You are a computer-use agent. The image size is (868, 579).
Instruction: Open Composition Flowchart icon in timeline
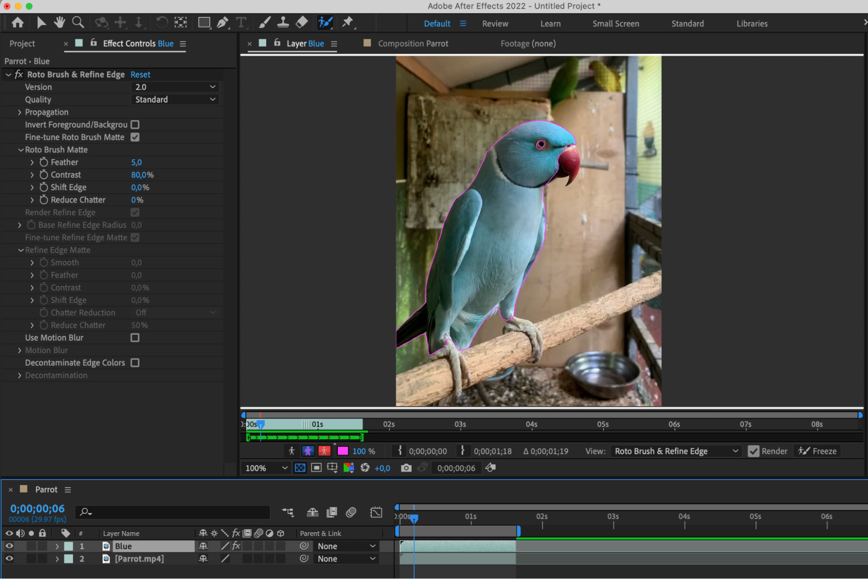[287, 513]
